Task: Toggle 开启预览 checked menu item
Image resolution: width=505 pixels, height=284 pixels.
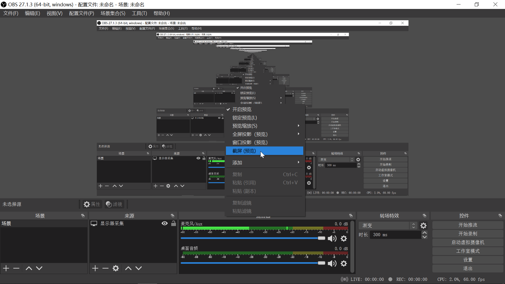Action: click(265, 109)
